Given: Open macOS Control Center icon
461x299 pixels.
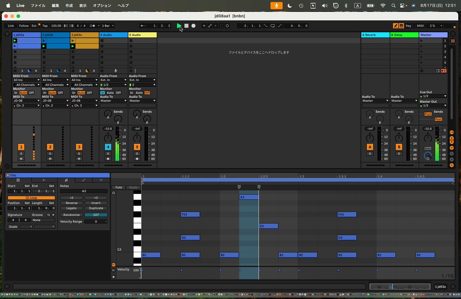Looking at the screenshot, I should 403,6.
